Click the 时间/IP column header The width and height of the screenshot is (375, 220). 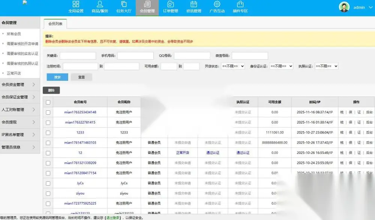pyautogui.click(x=315, y=102)
